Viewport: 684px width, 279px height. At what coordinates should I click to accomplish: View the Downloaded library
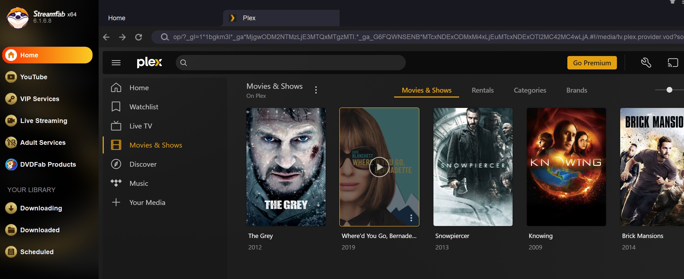(x=40, y=230)
